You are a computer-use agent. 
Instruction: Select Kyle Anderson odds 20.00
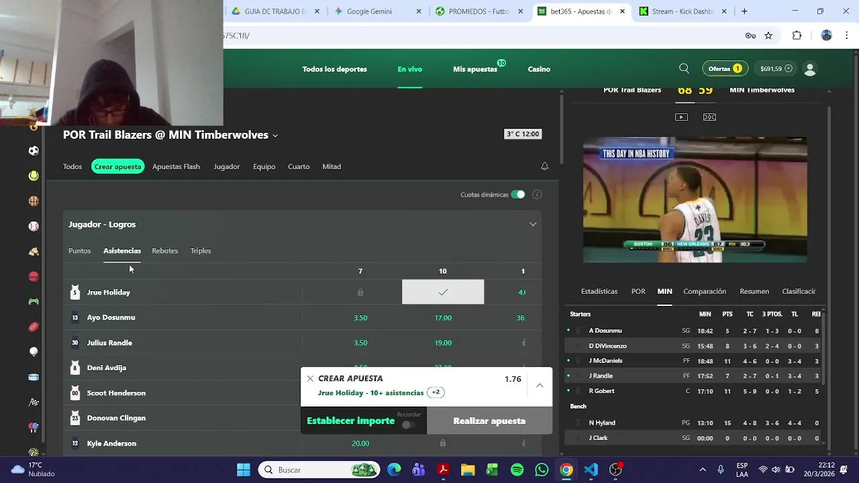pos(360,443)
